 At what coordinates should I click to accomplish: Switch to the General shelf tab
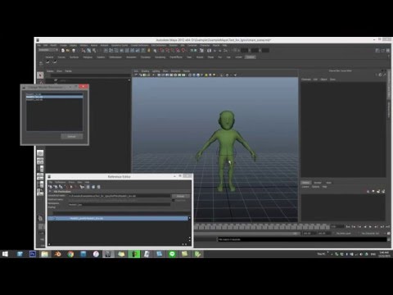[49, 57]
